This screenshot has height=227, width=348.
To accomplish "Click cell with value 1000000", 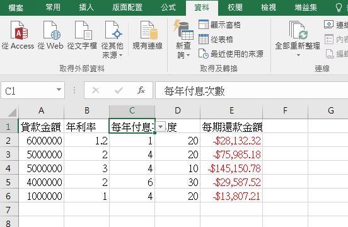I will click(x=41, y=196).
